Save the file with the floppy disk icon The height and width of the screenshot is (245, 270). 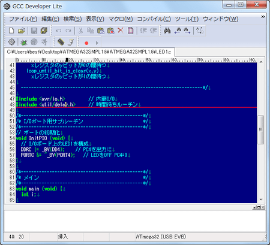[34, 31]
